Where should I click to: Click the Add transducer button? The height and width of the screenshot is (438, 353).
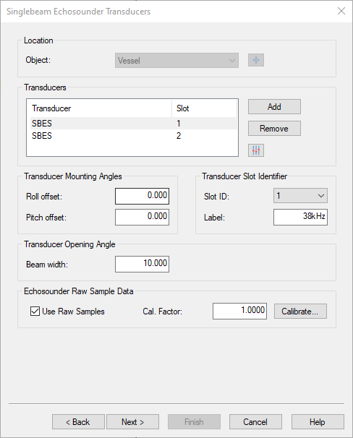click(274, 107)
